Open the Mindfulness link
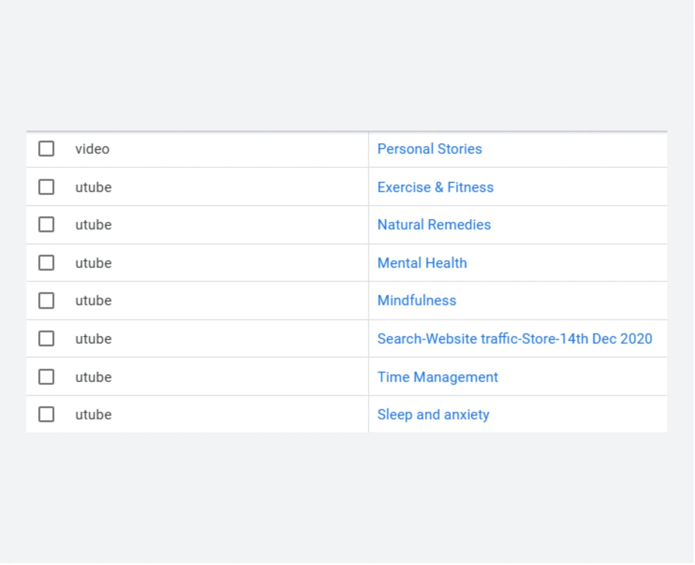Viewport: 695px width, 565px height. [x=417, y=300]
